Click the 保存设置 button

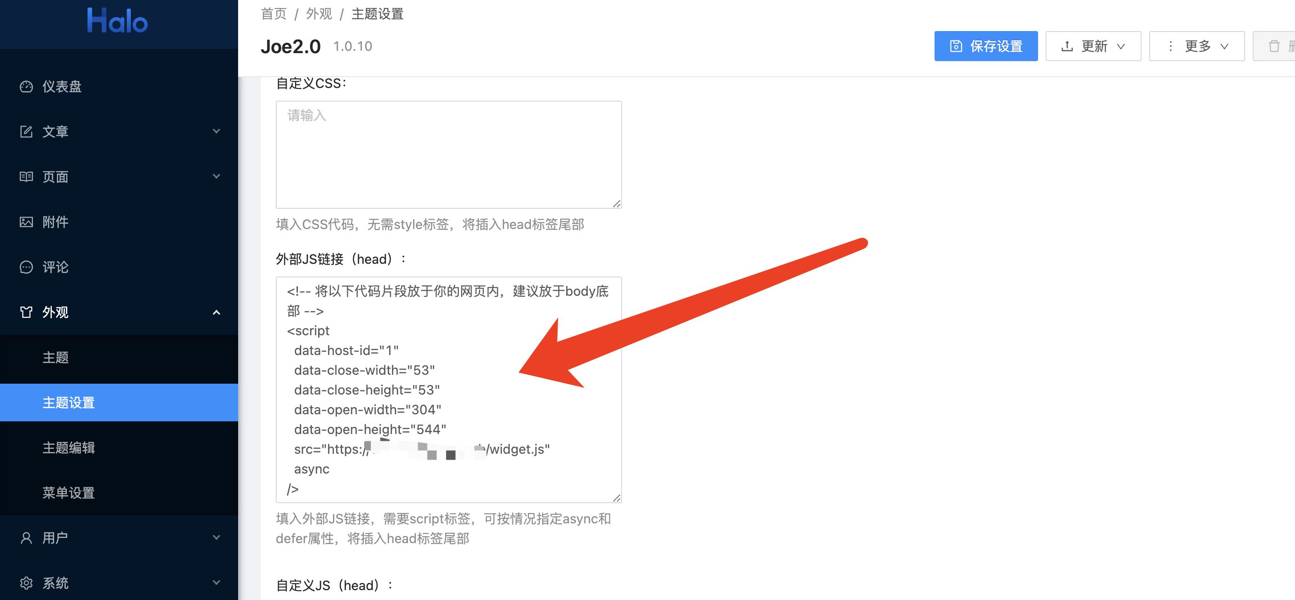tap(986, 46)
